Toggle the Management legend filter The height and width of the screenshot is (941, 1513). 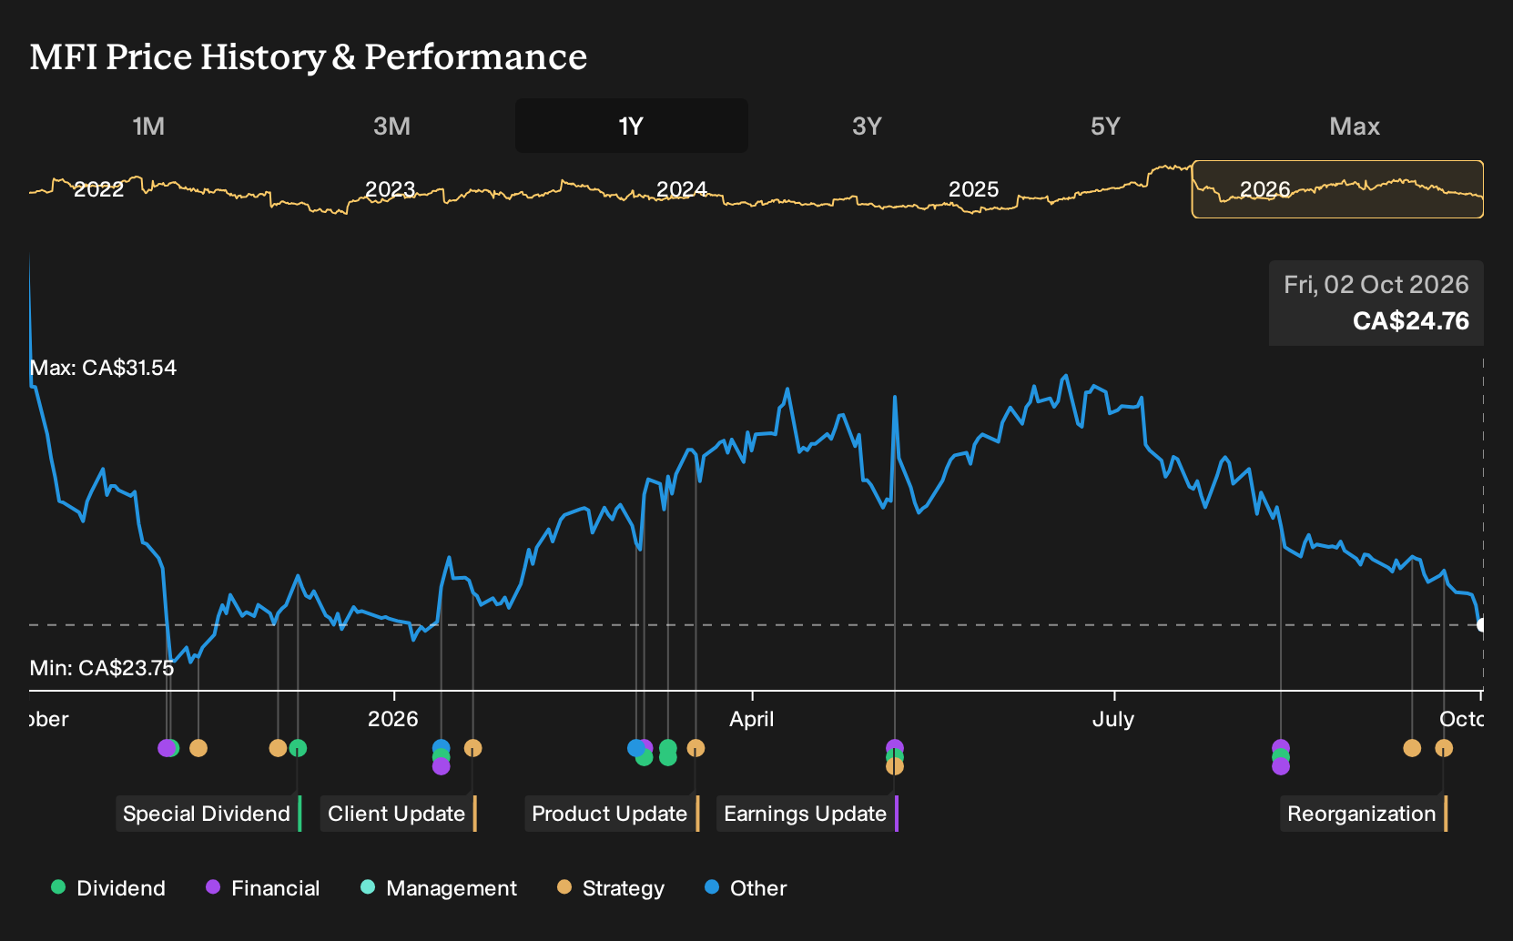click(x=439, y=888)
